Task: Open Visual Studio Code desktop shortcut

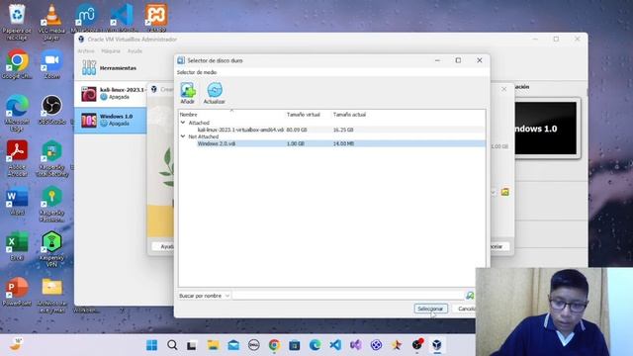Action: 122,18
